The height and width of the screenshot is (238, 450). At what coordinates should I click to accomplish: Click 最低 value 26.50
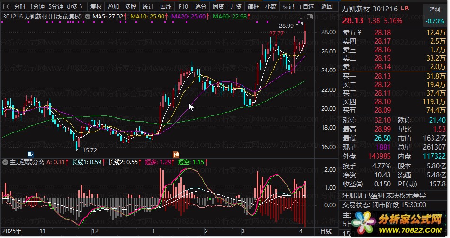click(x=383, y=138)
